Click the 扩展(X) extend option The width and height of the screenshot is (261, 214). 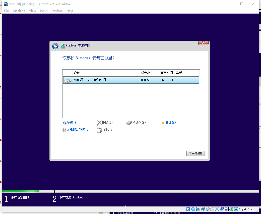pos(108,130)
